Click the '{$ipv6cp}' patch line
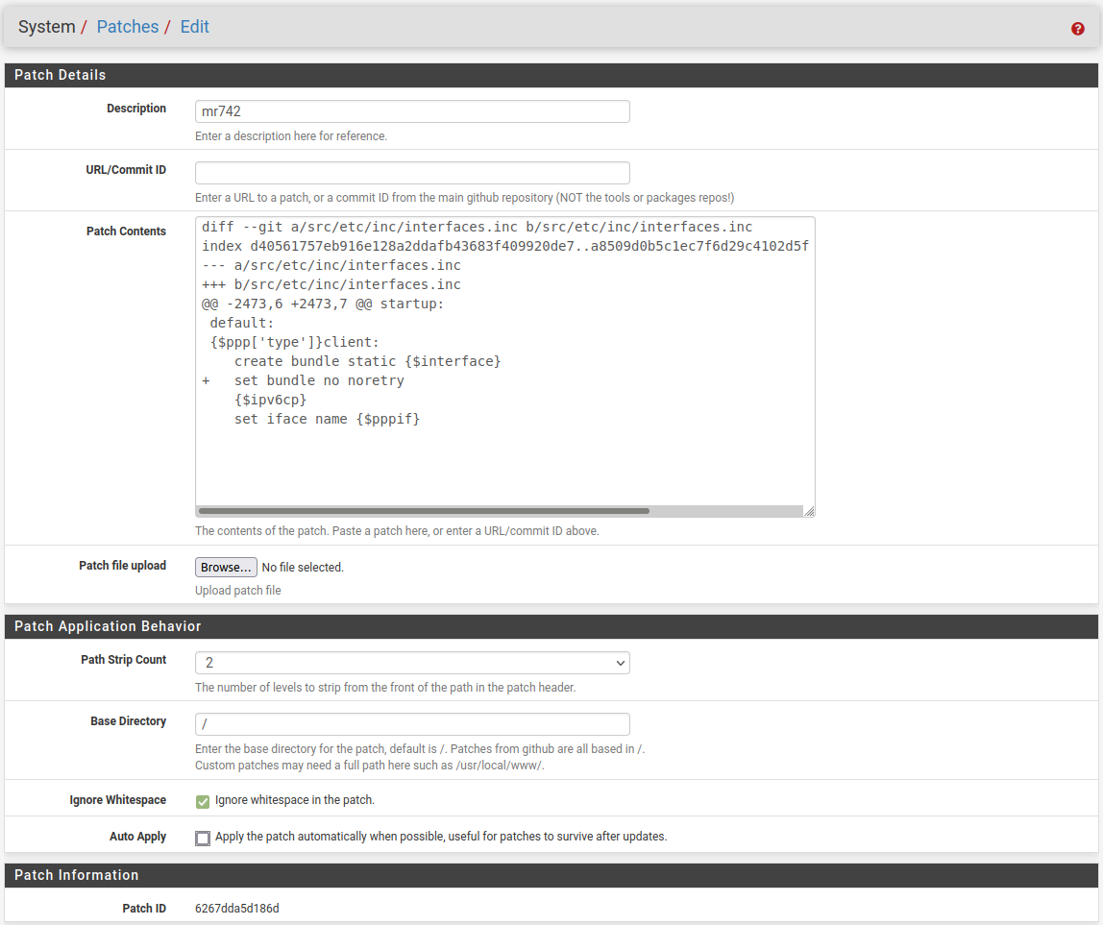This screenshot has width=1103, height=925. (271, 401)
